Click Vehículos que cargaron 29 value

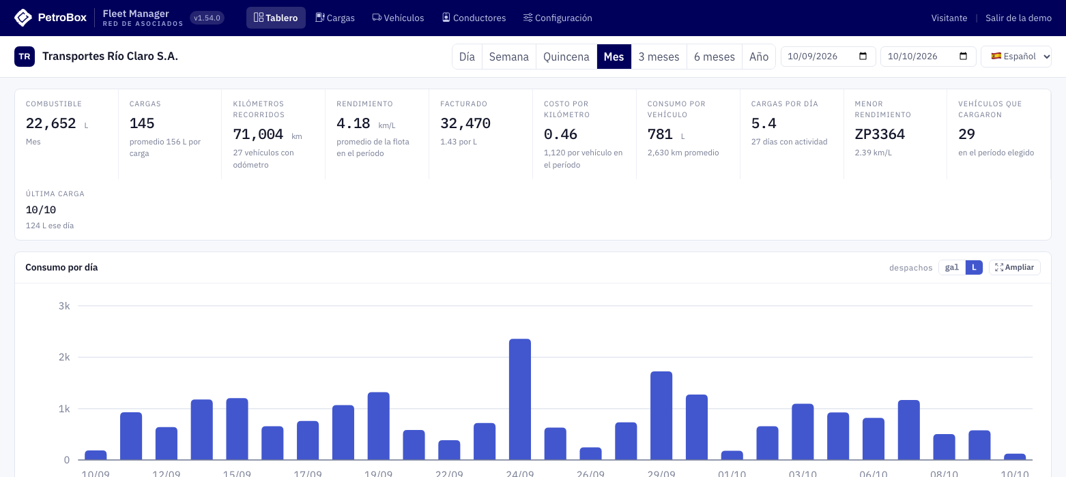[x=966, y=134]
